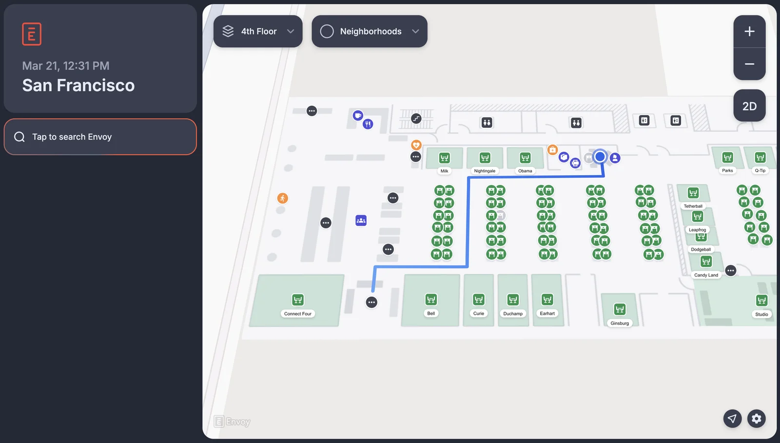The width and height of the screenshot is (780, 443).
Task: Open the 4th Floor selector dropdown
Action: coord(258,31)
